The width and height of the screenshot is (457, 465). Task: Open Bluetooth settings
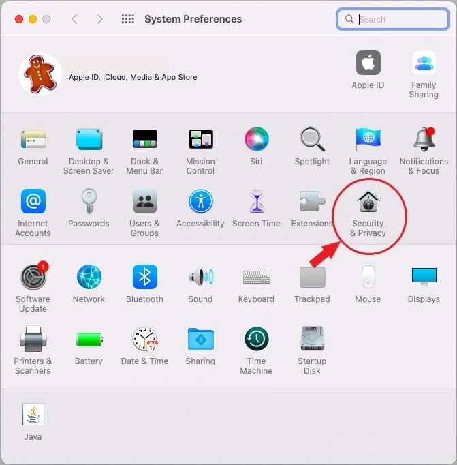[x=144, y=277]
